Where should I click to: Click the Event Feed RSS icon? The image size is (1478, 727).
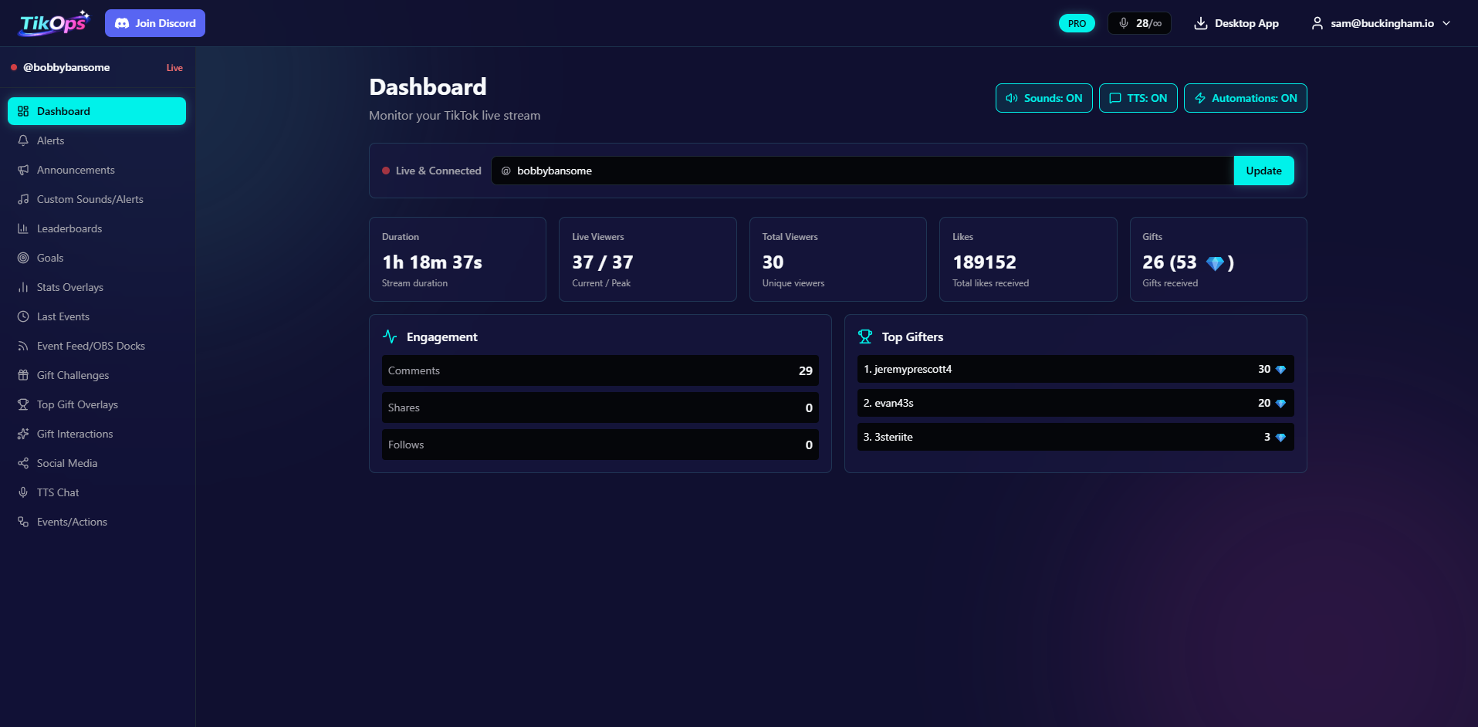pos(23,346)
